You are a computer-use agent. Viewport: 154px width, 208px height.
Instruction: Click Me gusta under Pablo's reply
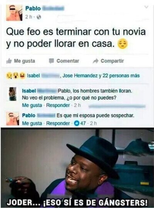32,123
